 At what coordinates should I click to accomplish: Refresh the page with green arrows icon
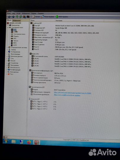21,17
